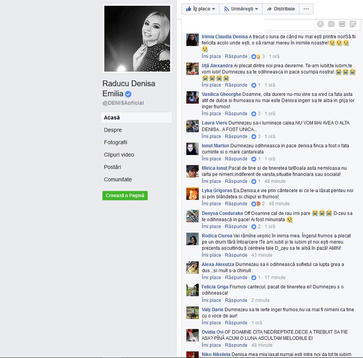The image size is (363, 358).
Task: Open reactions on Irimia Claudia Denisa's comment
Action: tap(255, 57)
